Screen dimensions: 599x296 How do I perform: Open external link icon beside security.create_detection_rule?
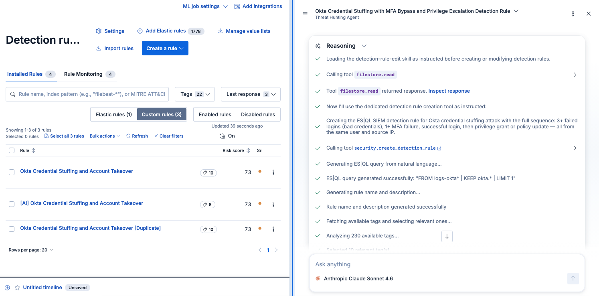439,148
